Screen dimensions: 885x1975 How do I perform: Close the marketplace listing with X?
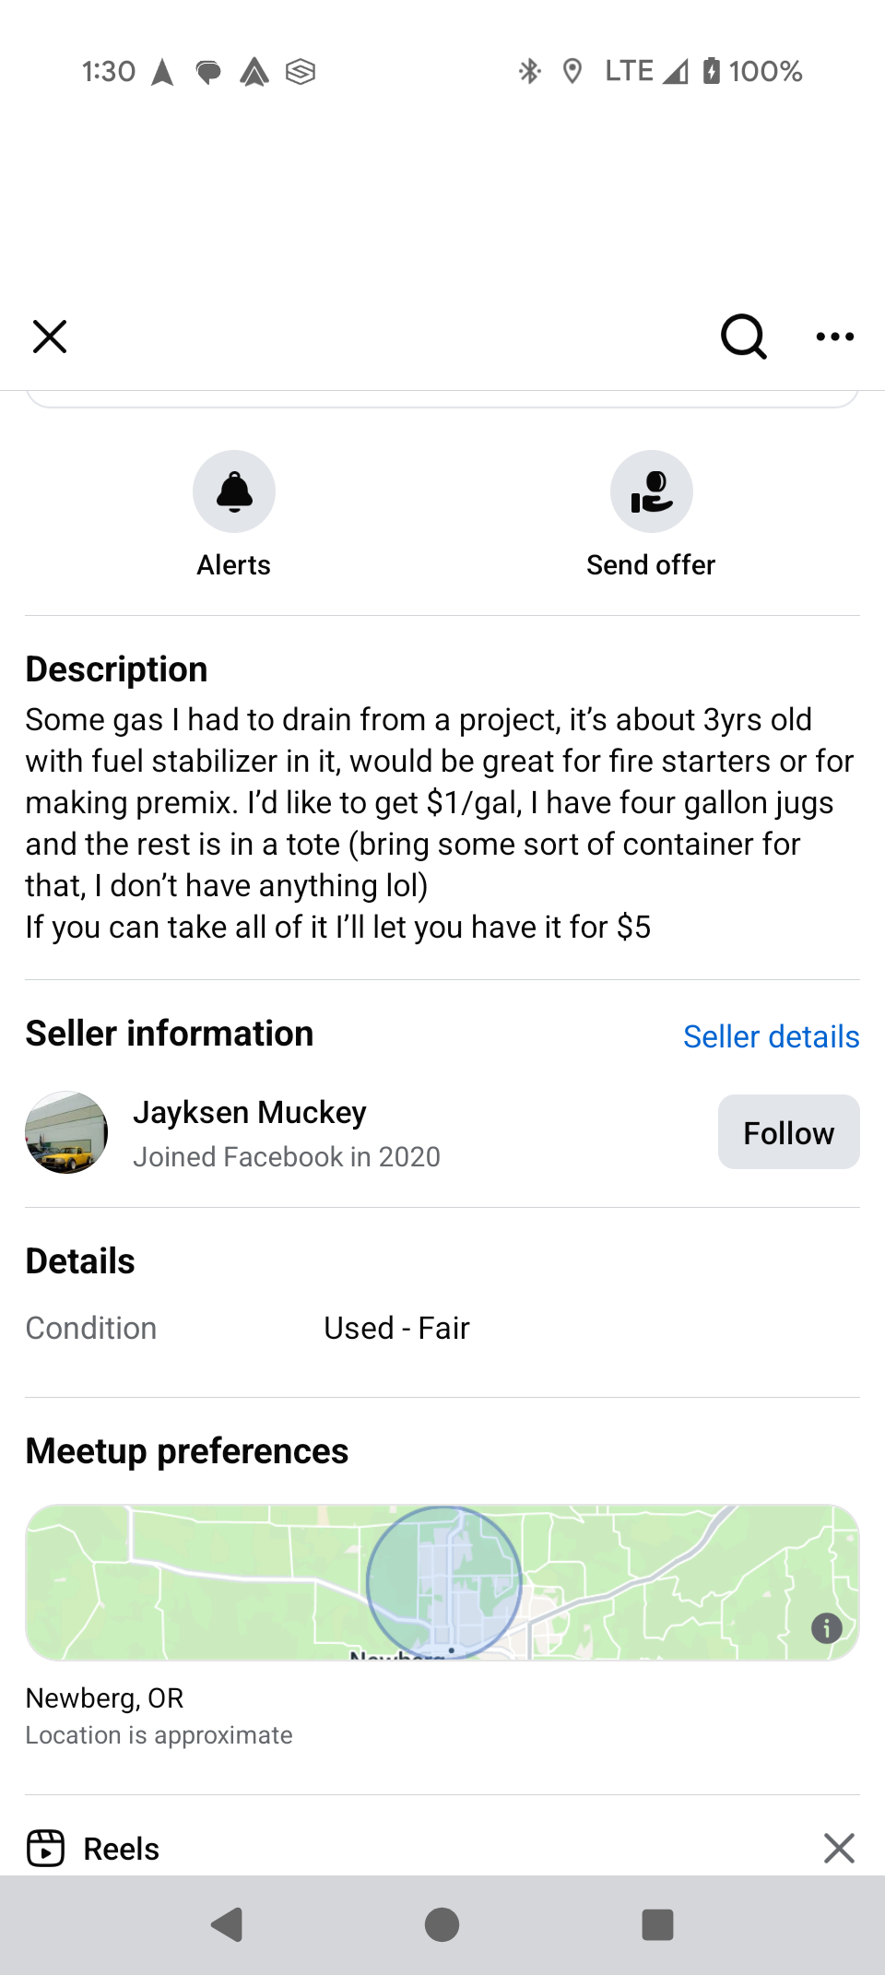(x=50, y=337)
